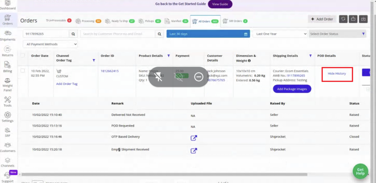
Task: Switch to the SRF Orders tab
Action: [235, 21]
